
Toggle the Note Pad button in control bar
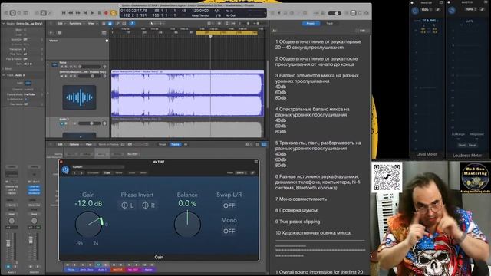coord(353,13)
